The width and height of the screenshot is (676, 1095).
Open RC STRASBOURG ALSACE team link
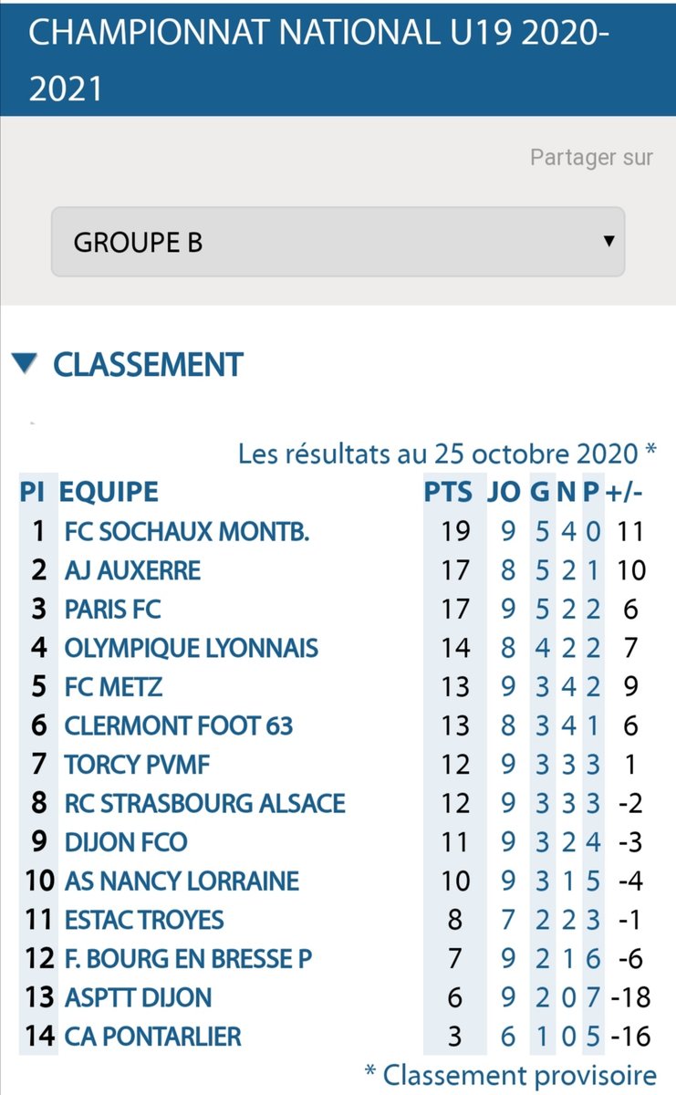(x=205, y=803)
